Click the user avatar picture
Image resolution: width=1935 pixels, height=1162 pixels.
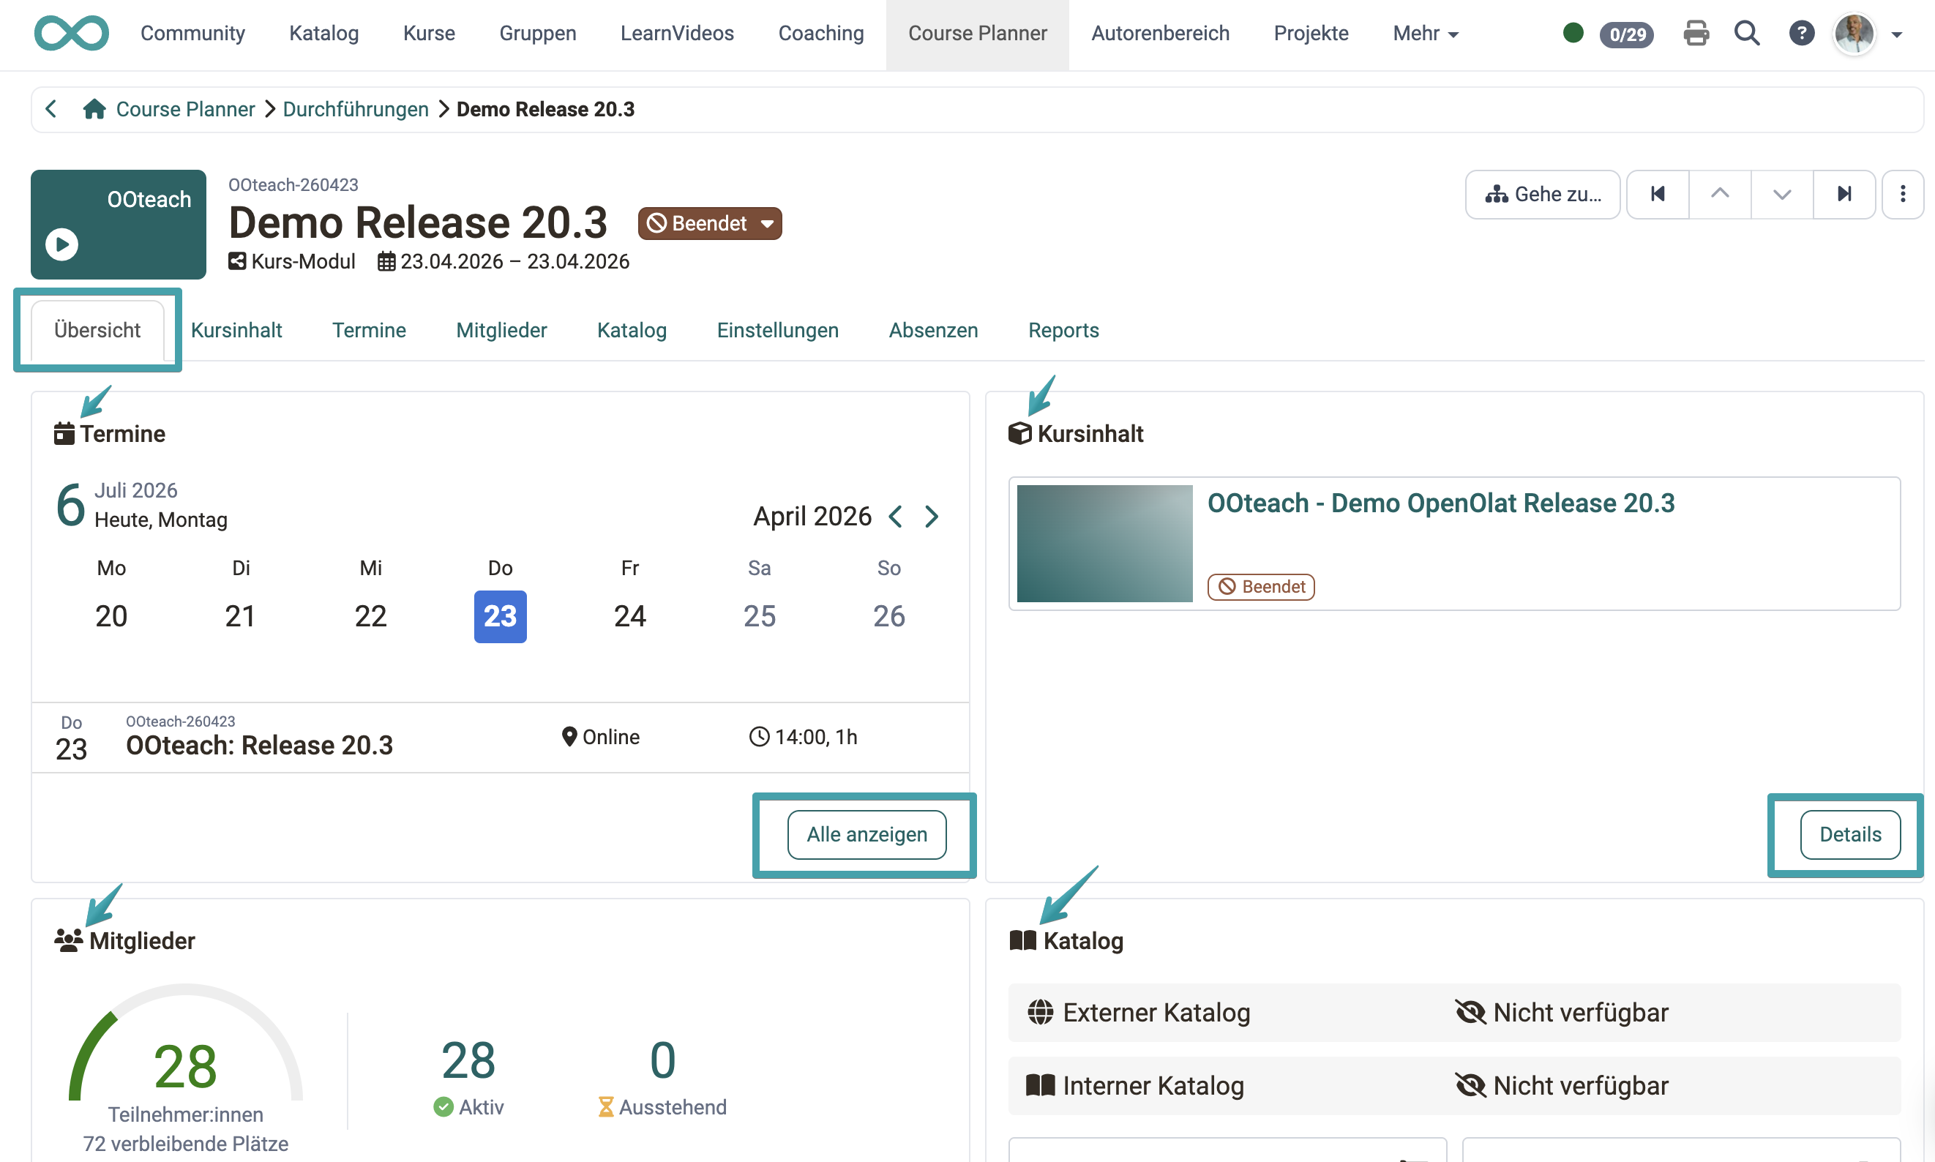1854,34
